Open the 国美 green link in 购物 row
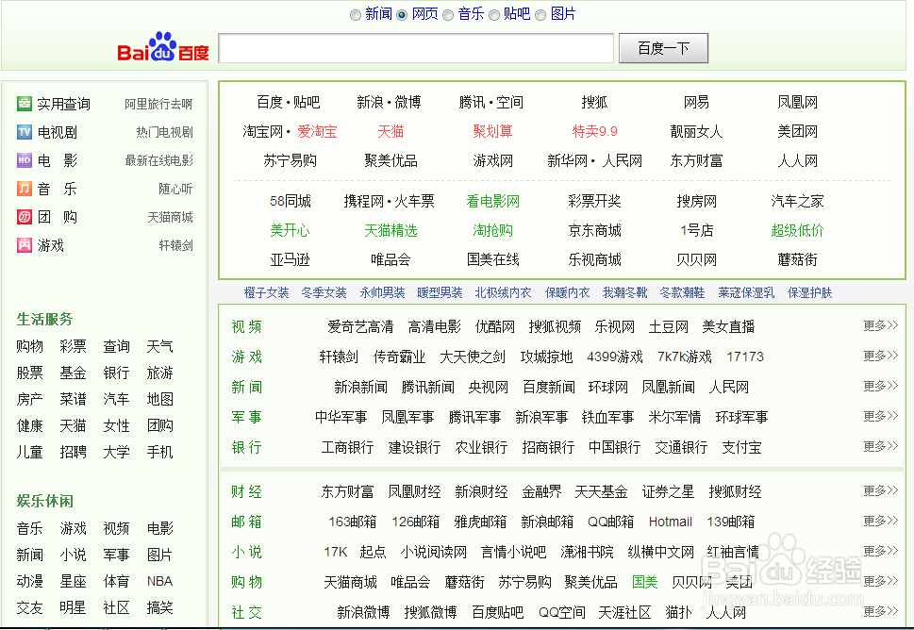This screenshot has width=914, height=630. coord(644,582)
